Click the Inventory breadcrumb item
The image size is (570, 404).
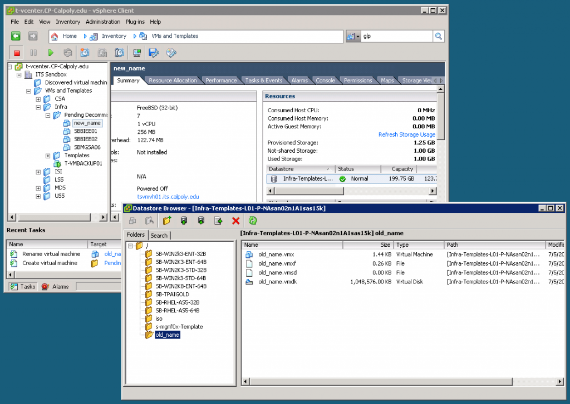click(x=114, y=36)
